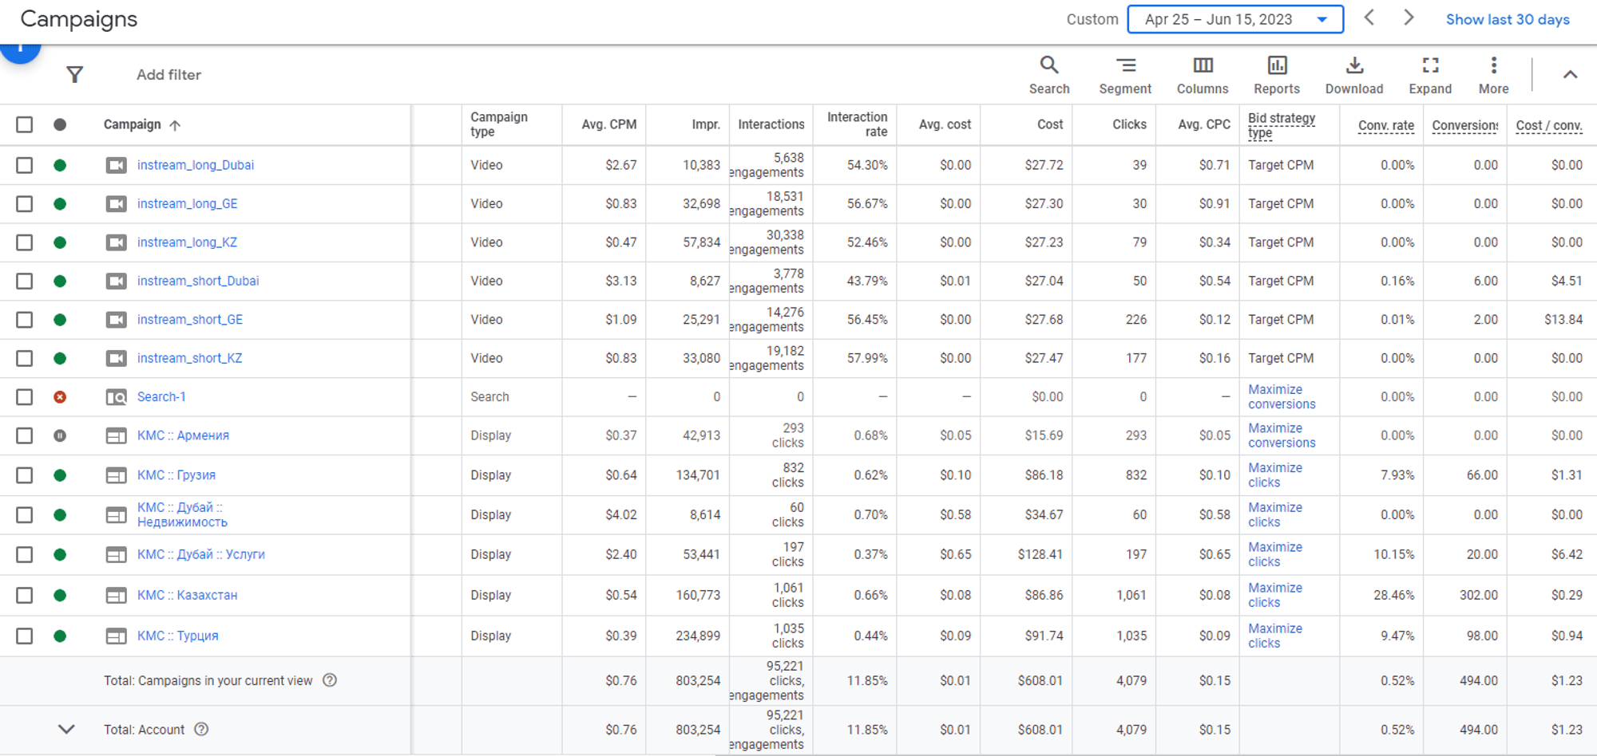The height and width of the screenshot is (756, 1597).
Task: Tick the checkbox for instream_long_Dubai
Action: pyautogui.click(x=25, y=165)
